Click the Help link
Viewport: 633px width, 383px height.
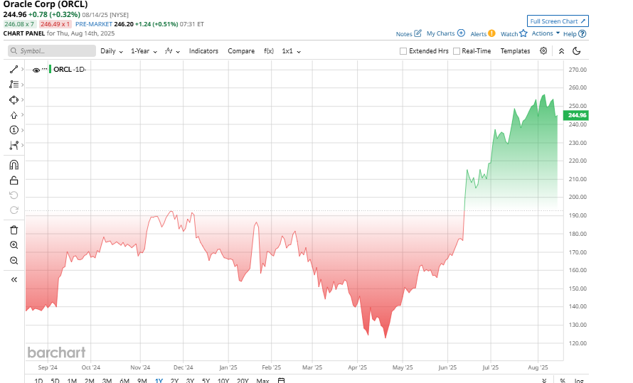570,34
